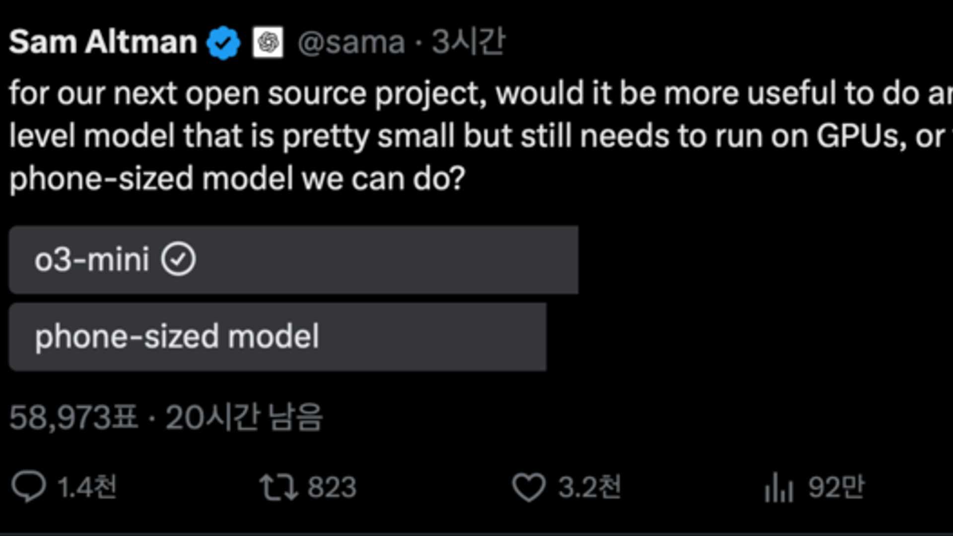Click the 58,973표 vote count

point(73,417)
